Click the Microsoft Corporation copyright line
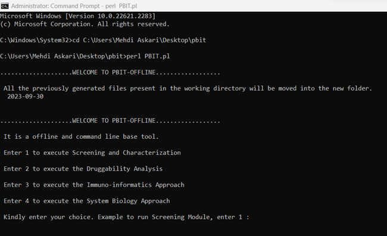Image resolution: width=387 pixels, height=236 pixels. [85, 24]
